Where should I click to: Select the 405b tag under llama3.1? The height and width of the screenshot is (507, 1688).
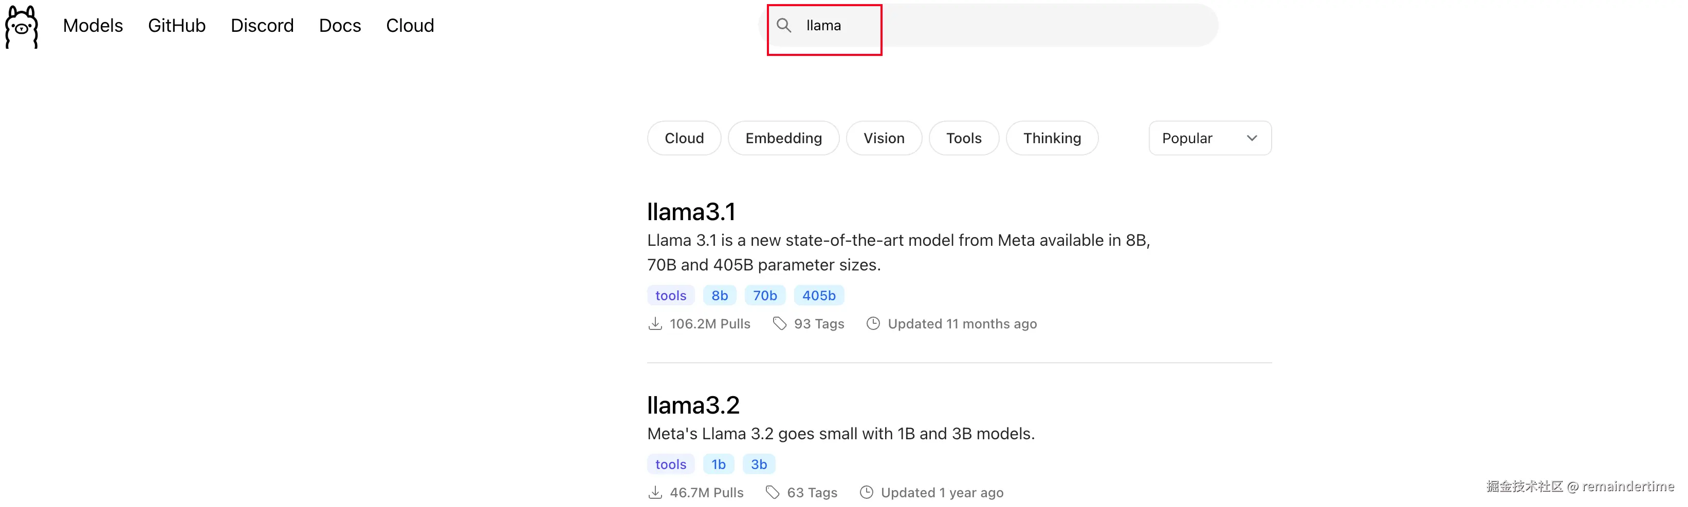click(x=818, y=296)
